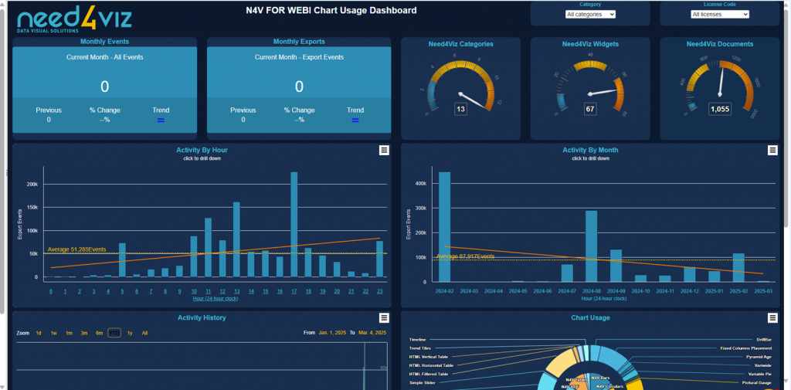Screen dimensions: 791x390
Task: Select the All zoom range
Action: (x=144, y=333)
